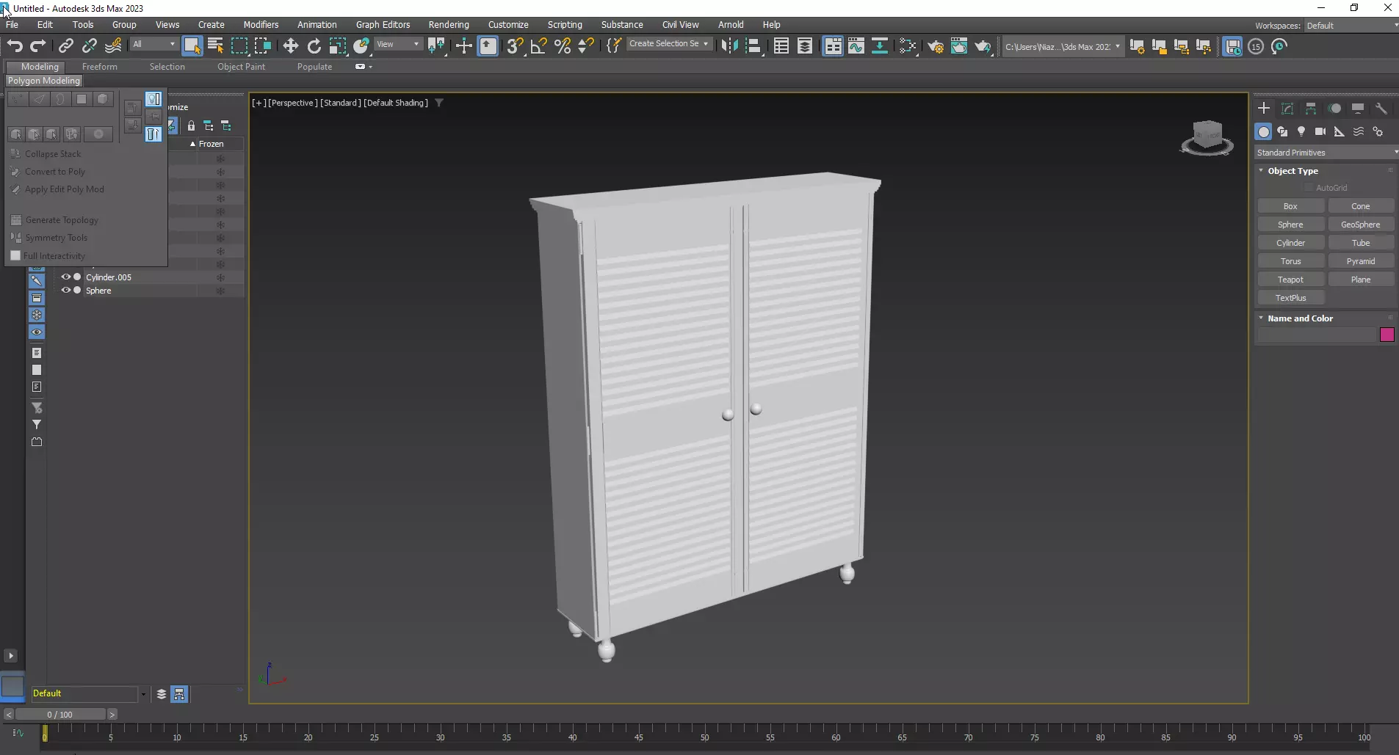
Task: Create a Cylinder primitive button
Action: [x=1290, y=243]
